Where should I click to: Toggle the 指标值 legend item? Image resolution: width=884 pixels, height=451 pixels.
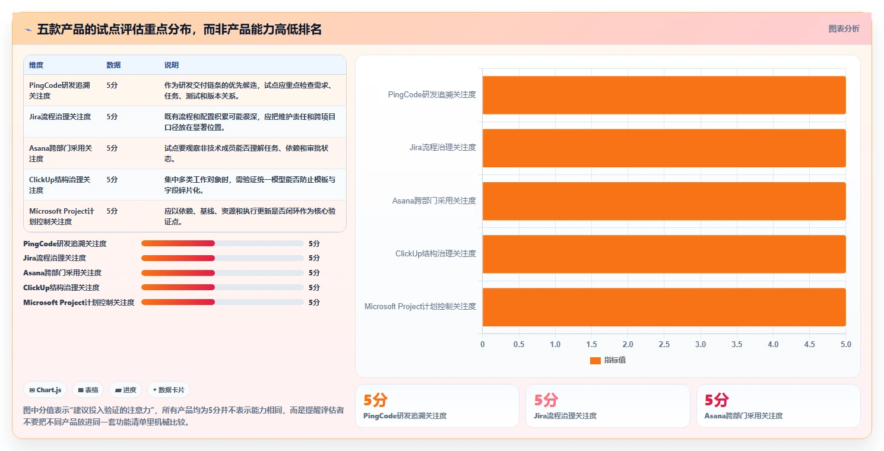point(608,360)
